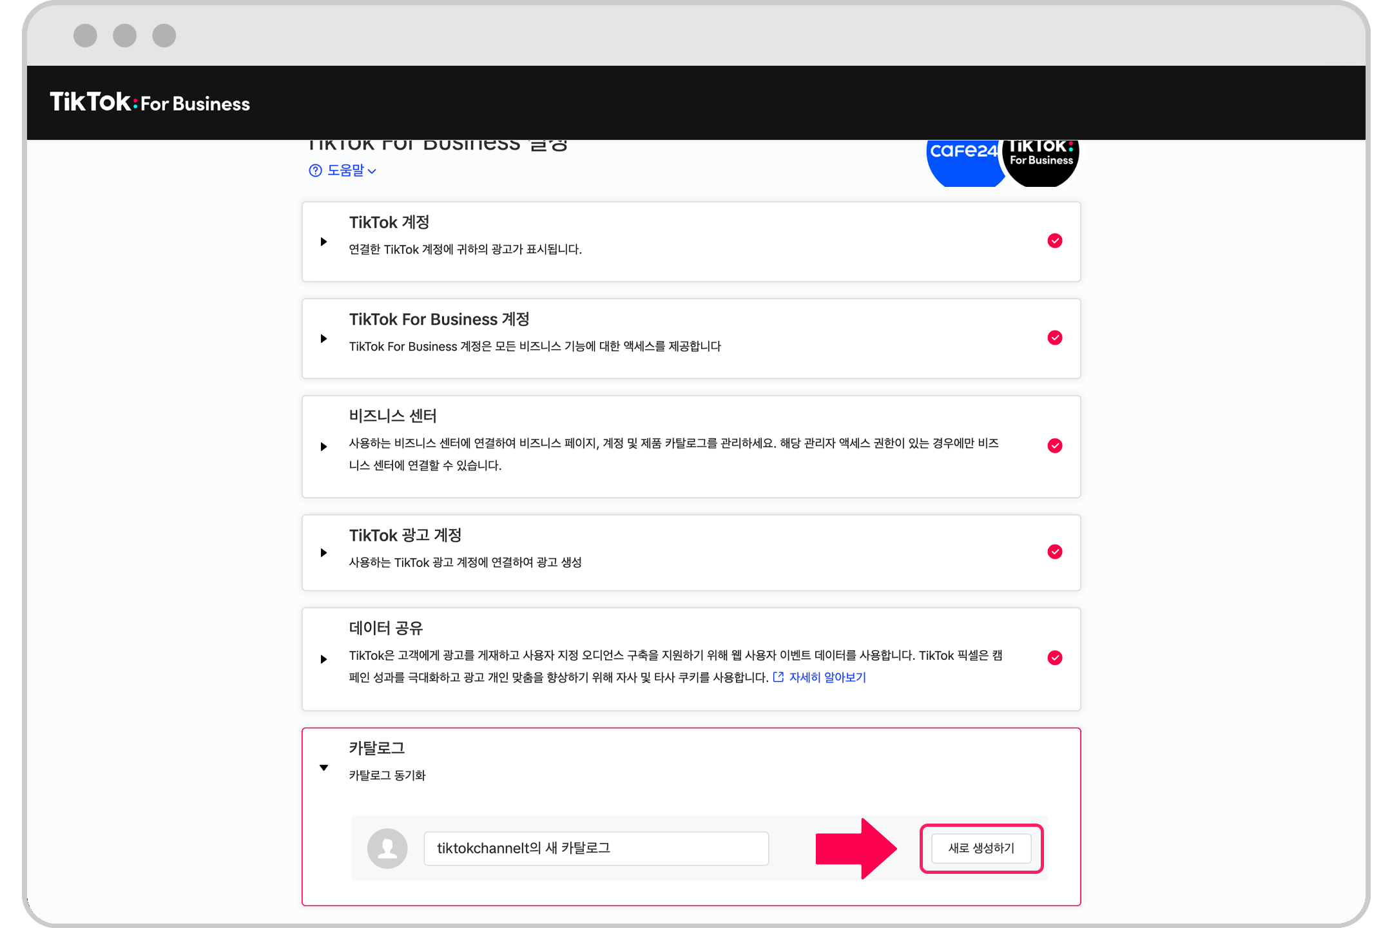
Task: Click the 카탈로그 동기화 text
Action: tap(387, 775)
